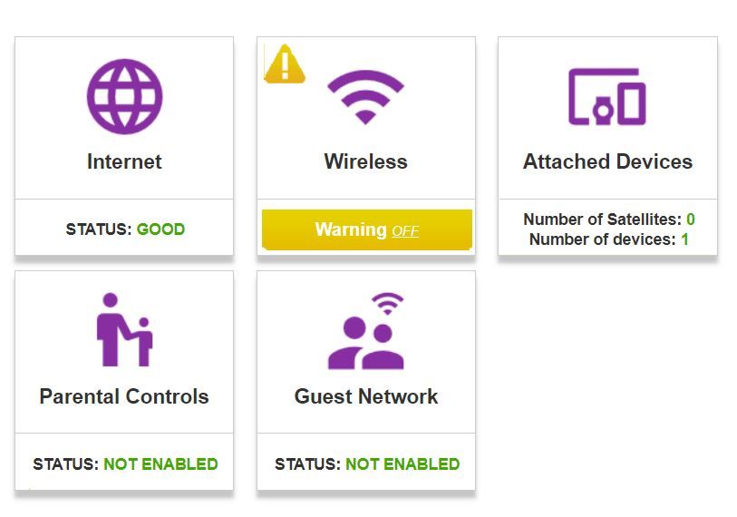Click the Guest Network heading

pyautogui.click(x=366, y=396)
